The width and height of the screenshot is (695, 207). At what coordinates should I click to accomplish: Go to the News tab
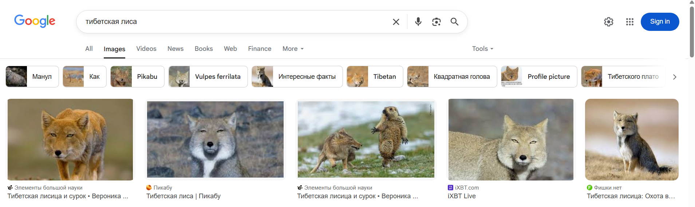tap(175, 49)
